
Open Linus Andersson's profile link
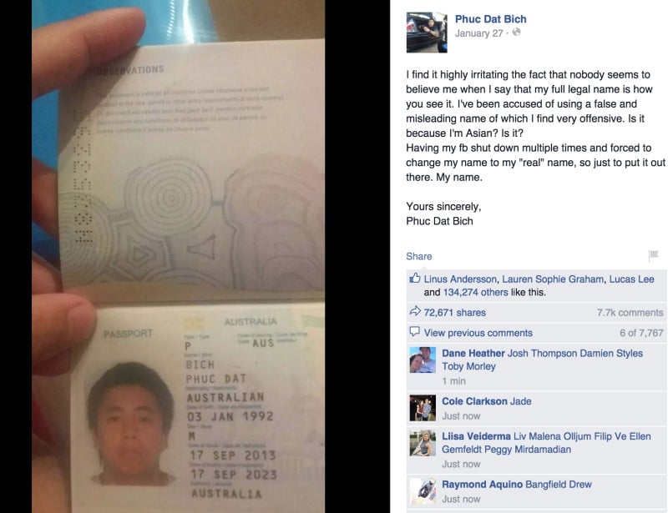point(460,279)
